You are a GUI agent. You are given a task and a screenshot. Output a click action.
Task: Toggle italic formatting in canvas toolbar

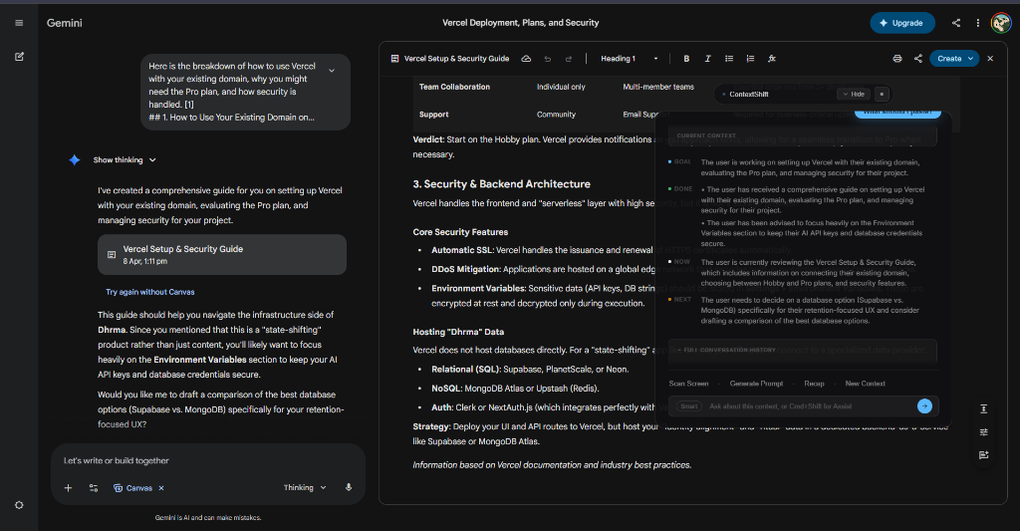708,59
